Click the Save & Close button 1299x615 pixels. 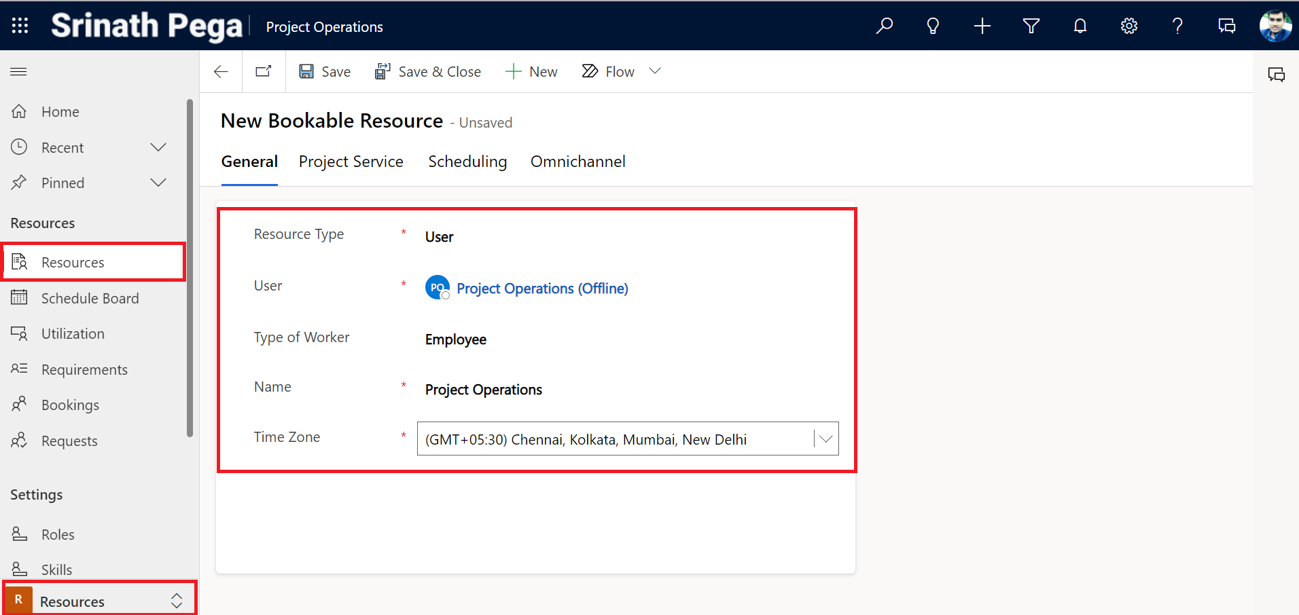428,71
